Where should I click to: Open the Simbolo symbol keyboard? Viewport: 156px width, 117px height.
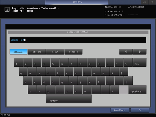tap(73, 52)
